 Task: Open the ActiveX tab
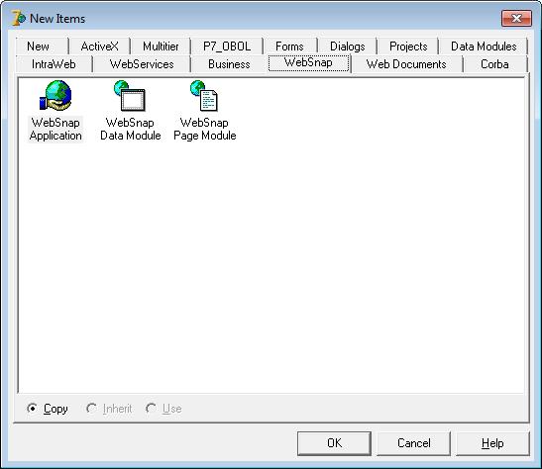click(99, 47)
